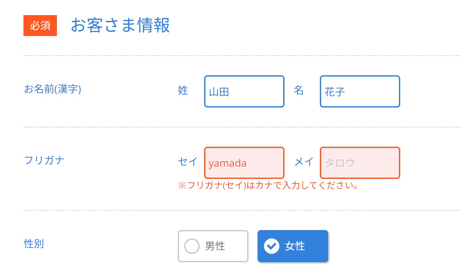Screen dimensions: 461x278
Task: Select the 女性 gender option
Action: (293, 246)
